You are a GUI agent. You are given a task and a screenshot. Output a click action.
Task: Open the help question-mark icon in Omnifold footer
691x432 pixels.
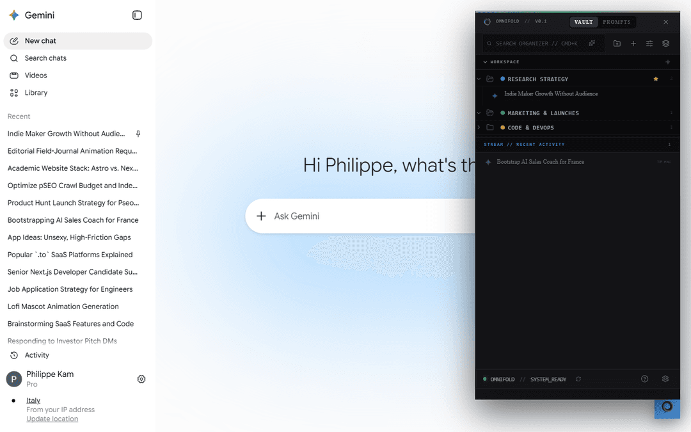coord(644,379)
